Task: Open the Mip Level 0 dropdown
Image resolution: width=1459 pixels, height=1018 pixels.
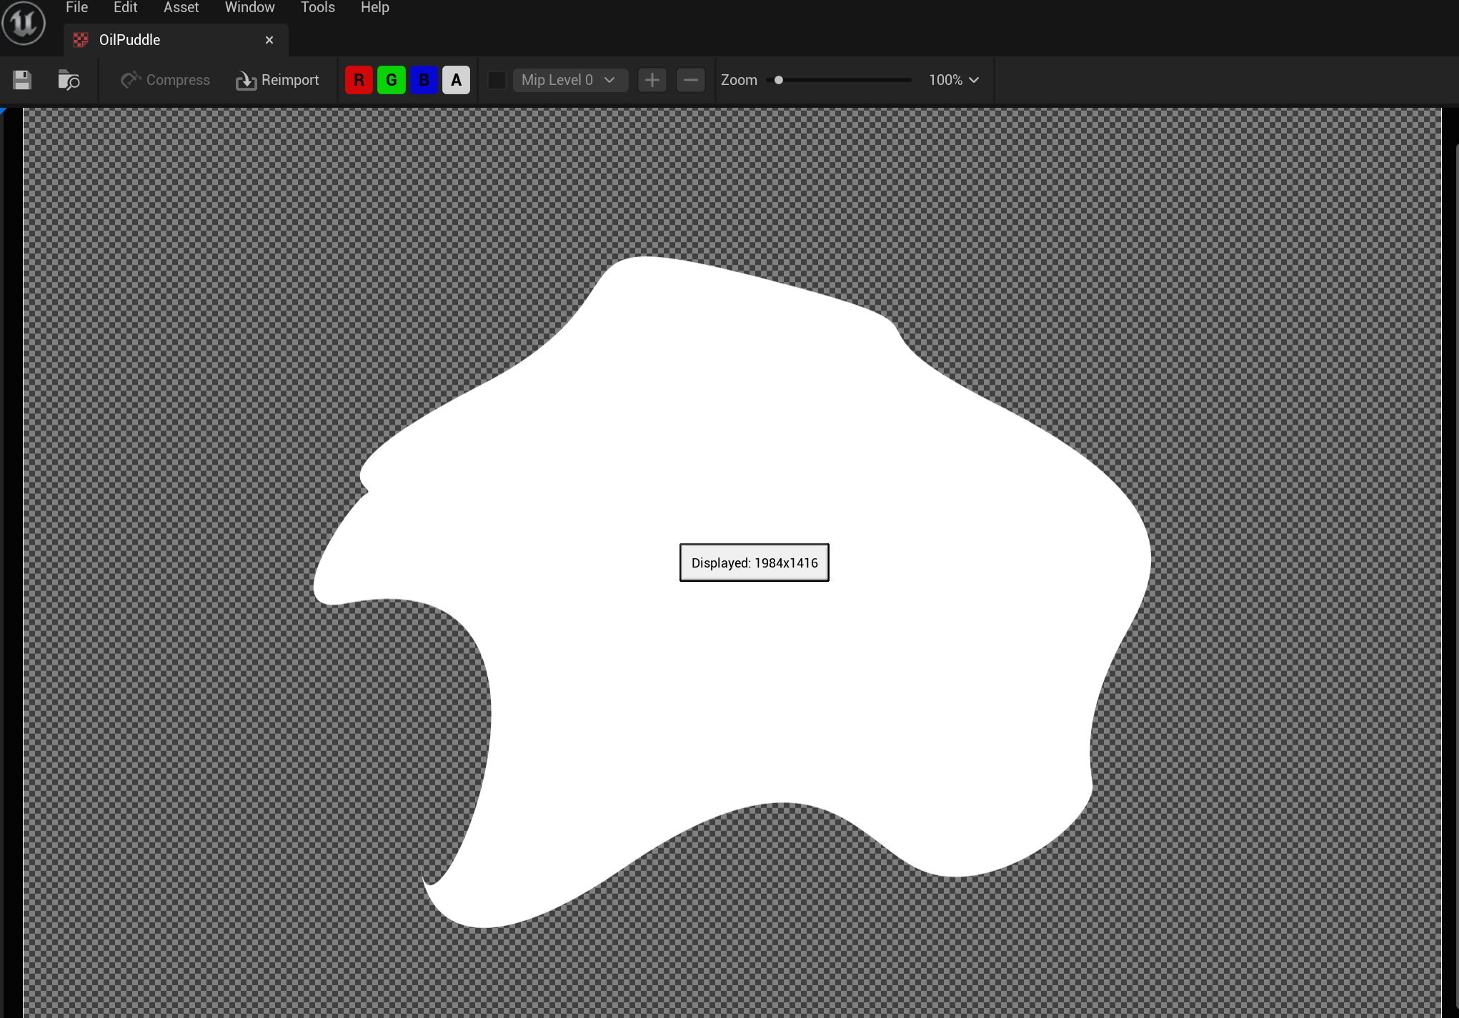Action: pos(569,80)
